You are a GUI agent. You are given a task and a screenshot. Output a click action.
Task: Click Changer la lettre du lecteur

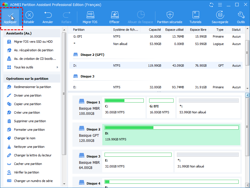pos(33,155)
